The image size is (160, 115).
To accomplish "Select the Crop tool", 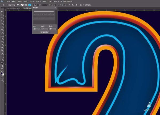I will click(x=2, y=23).
